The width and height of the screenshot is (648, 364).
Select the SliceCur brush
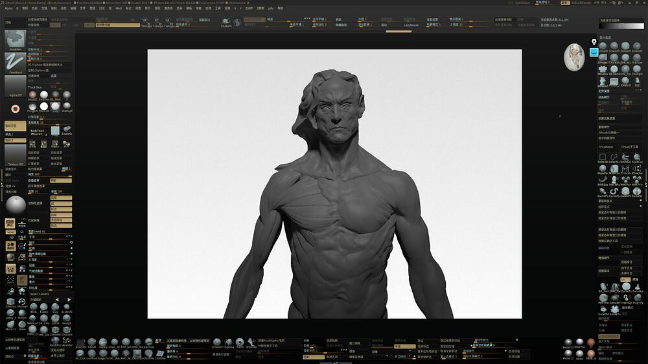pyautogui.click(x=637, y=158)
